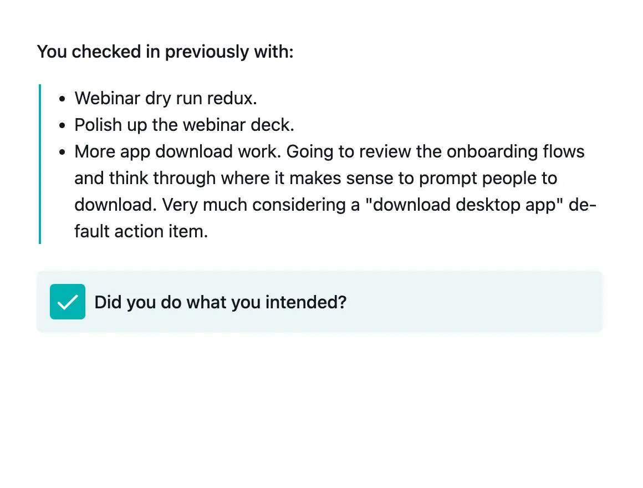Viewport: 643px width, 488px height.
Task: Toggle the "Did you do what you intended?" checkbox
Action: (67, 301)
